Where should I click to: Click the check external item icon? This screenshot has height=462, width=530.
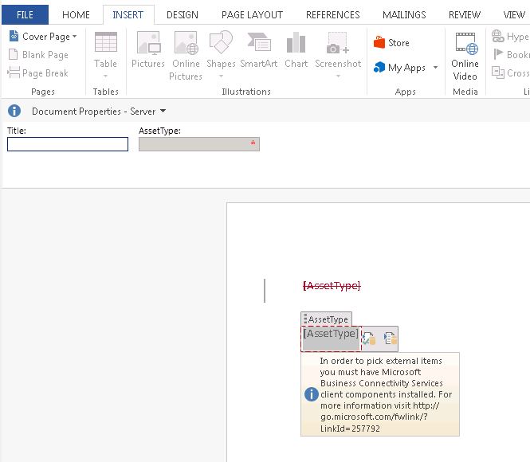[370, 339]
